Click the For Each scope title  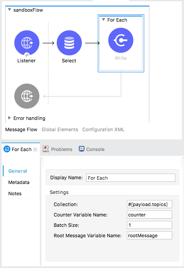[x=117, y=20]
